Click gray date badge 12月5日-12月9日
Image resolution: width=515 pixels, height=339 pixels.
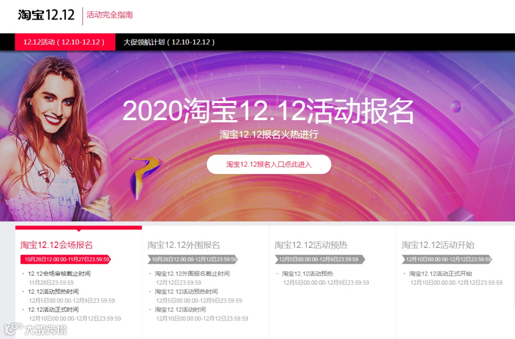click(319, 259)
